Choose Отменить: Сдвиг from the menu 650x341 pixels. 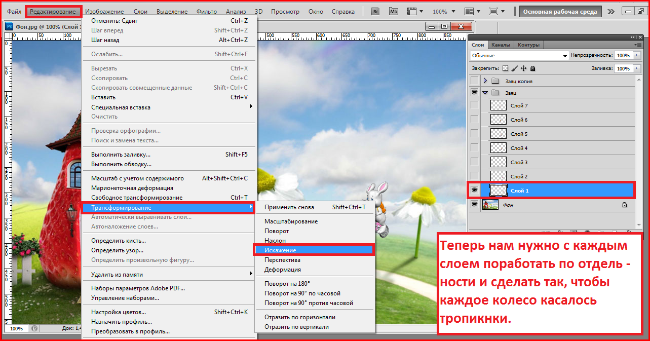tap(170, 21)
